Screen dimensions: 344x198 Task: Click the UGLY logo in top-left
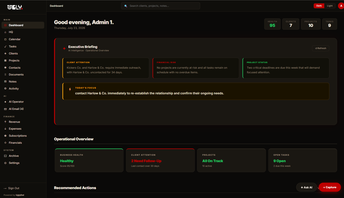coord(15,7)
